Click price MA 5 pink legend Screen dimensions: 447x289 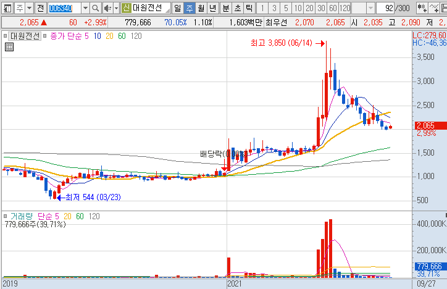(86, 36)
